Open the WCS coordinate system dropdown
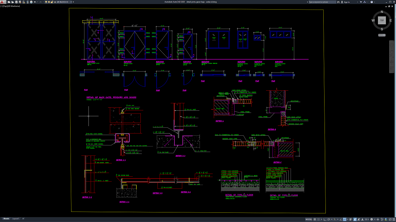 pos(382,35)
